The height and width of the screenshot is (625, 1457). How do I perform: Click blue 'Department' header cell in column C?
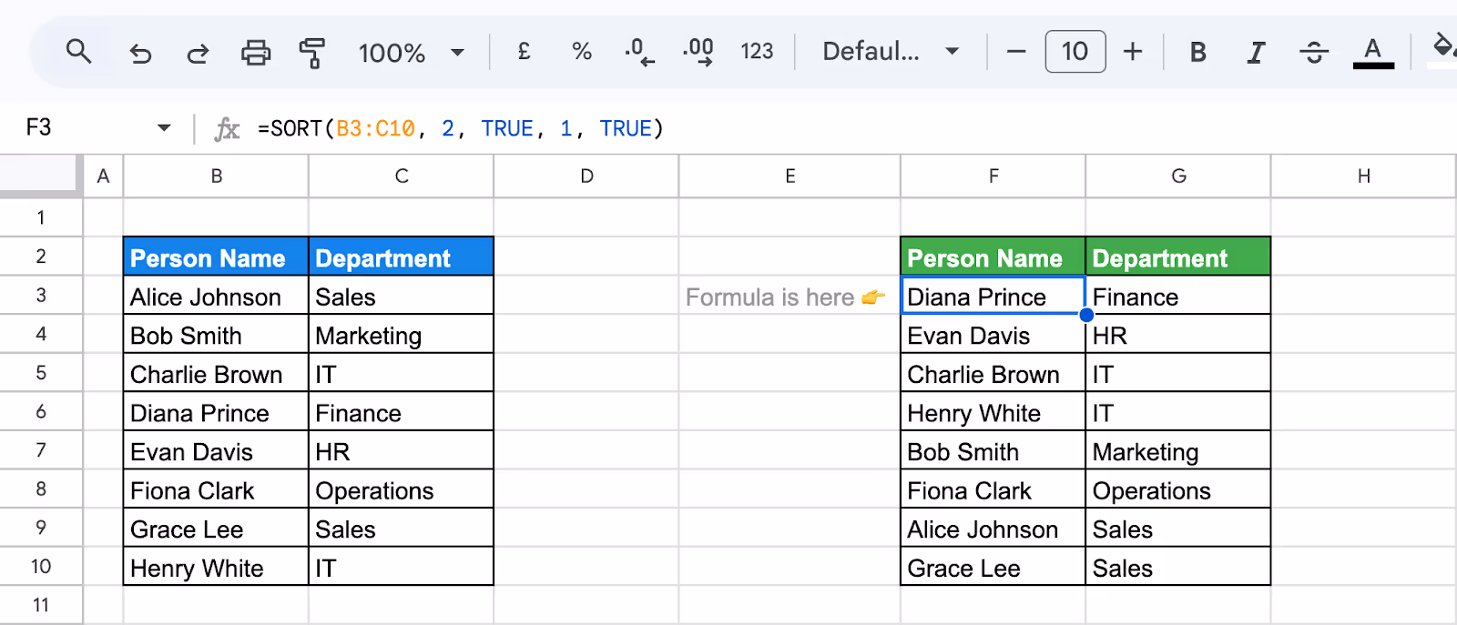tap(401, 257)
